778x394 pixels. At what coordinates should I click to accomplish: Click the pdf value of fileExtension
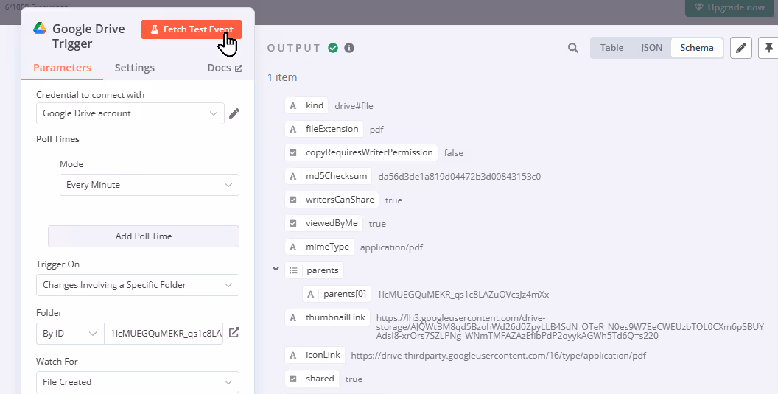tap(376, 130)
